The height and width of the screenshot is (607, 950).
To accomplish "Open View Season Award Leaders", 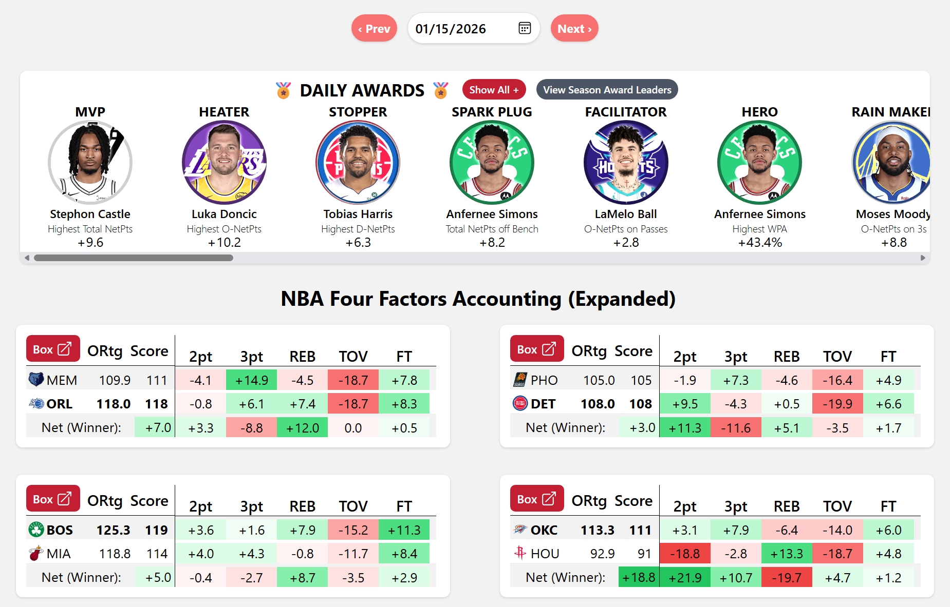I will 607,90.
